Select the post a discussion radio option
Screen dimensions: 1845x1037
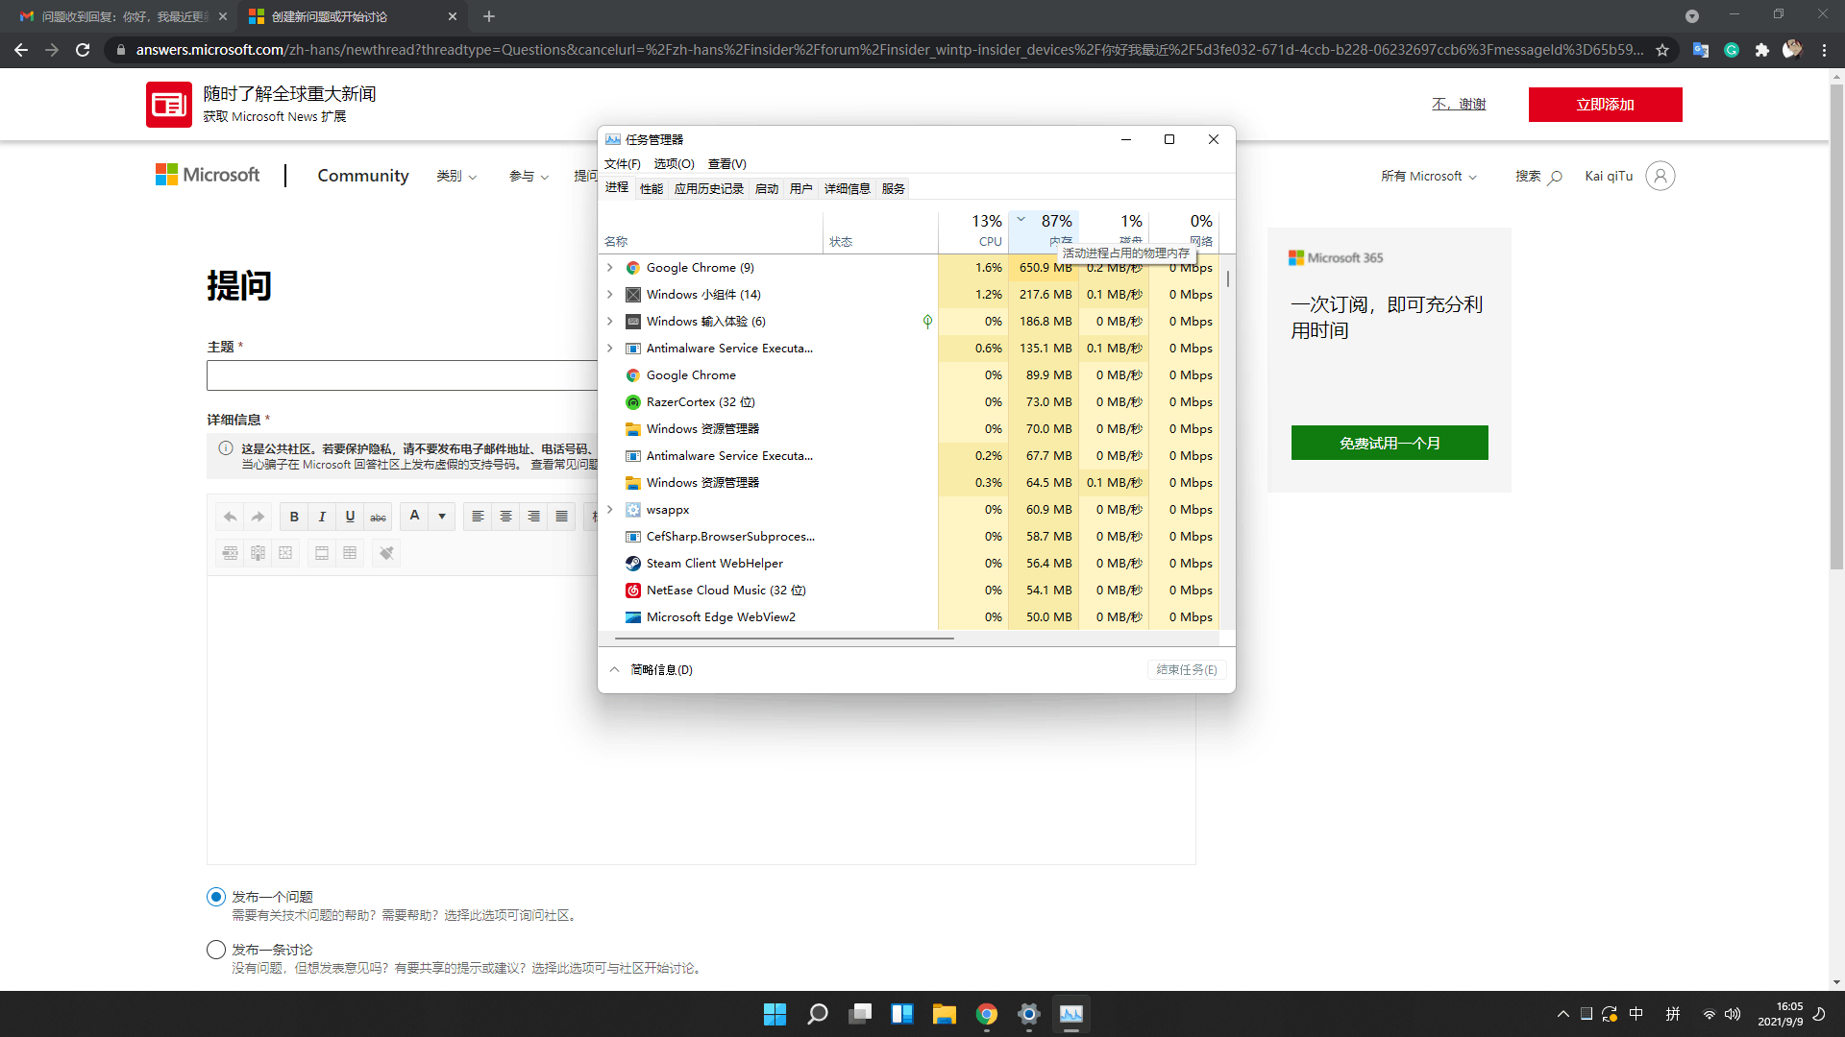216,950
